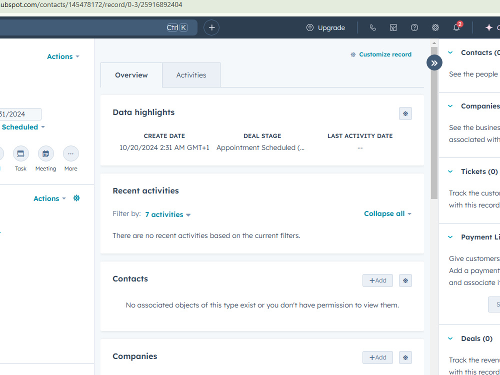Screen dimensions: 500x375
Task: Open Data highlights settings gear
Action: point(405,113)
